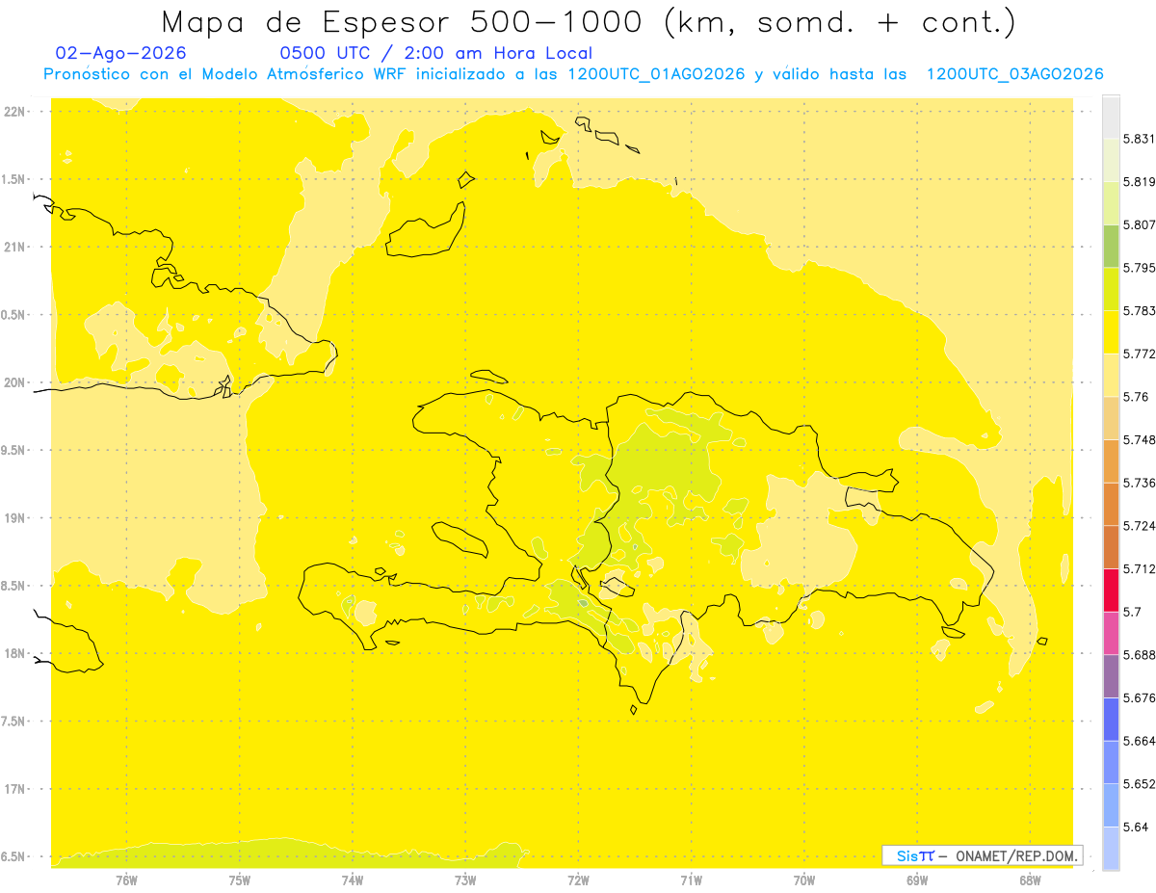The image size is (1156, 893).
Task: Click the "1.5N" latitude label
Action: pos(13,179)
